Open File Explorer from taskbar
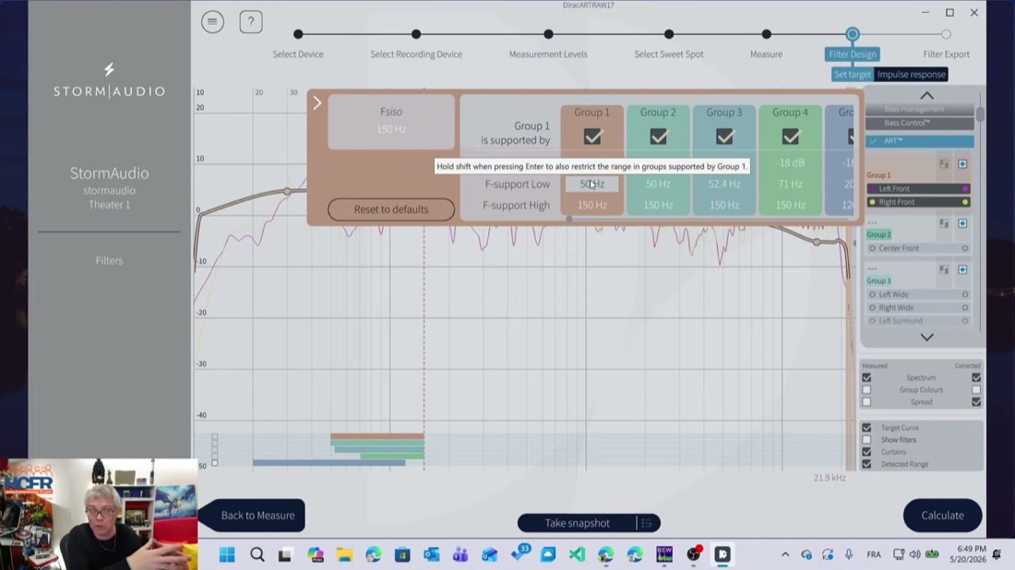Viewport: 1015px width, 570px height. point(344,554)
